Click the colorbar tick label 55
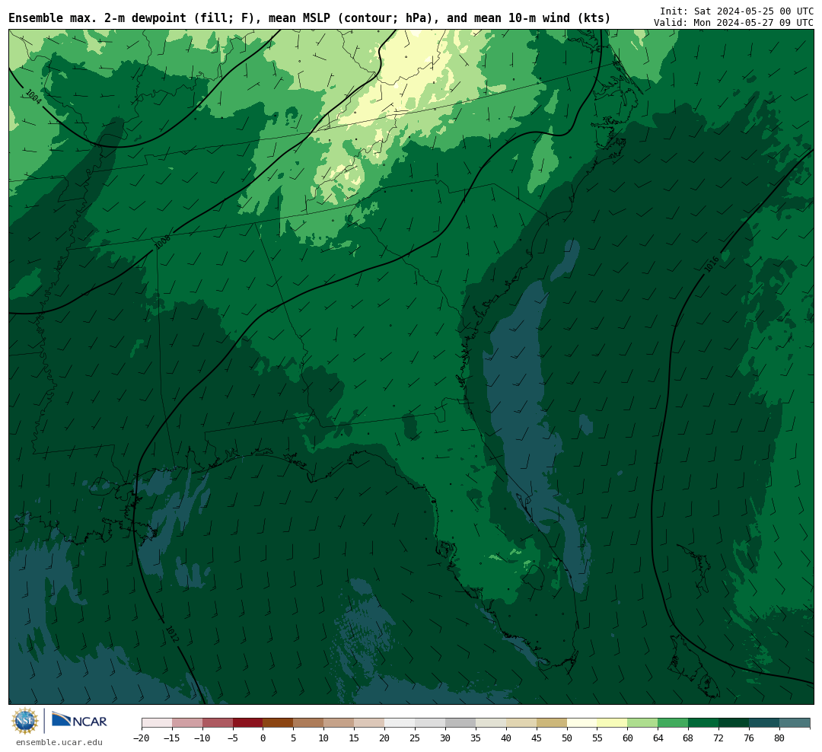The width and height of the screenshot is (822, 752). tap(597, 738)
